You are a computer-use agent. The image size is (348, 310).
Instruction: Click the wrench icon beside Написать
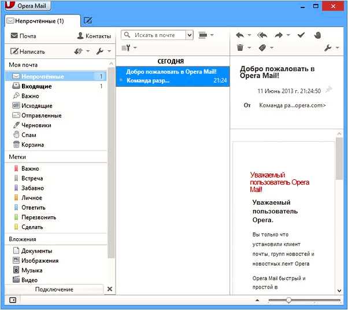100,51
